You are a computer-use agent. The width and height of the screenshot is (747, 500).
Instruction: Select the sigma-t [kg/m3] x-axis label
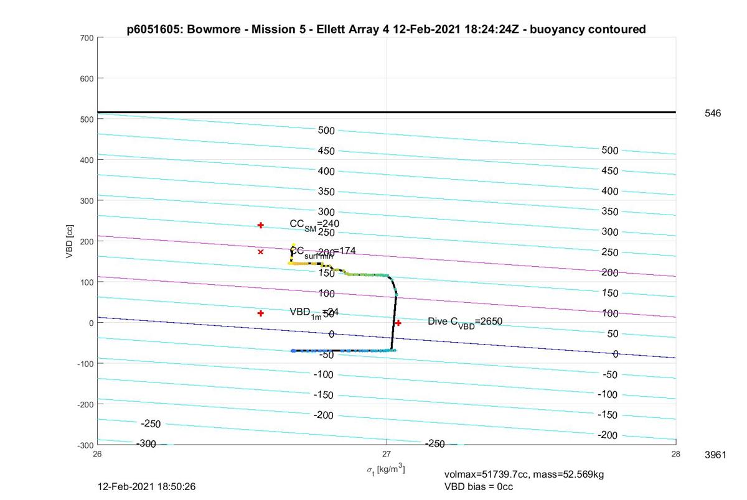coord(386,470)
